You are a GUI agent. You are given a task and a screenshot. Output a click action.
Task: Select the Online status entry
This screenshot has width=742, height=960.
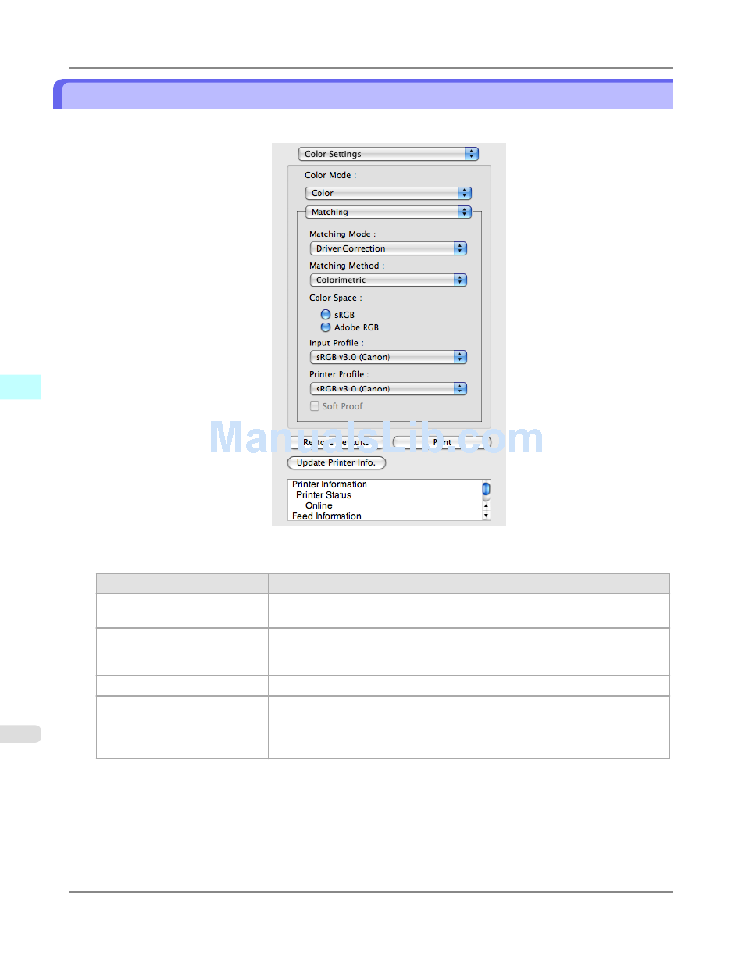pos(319,505)
